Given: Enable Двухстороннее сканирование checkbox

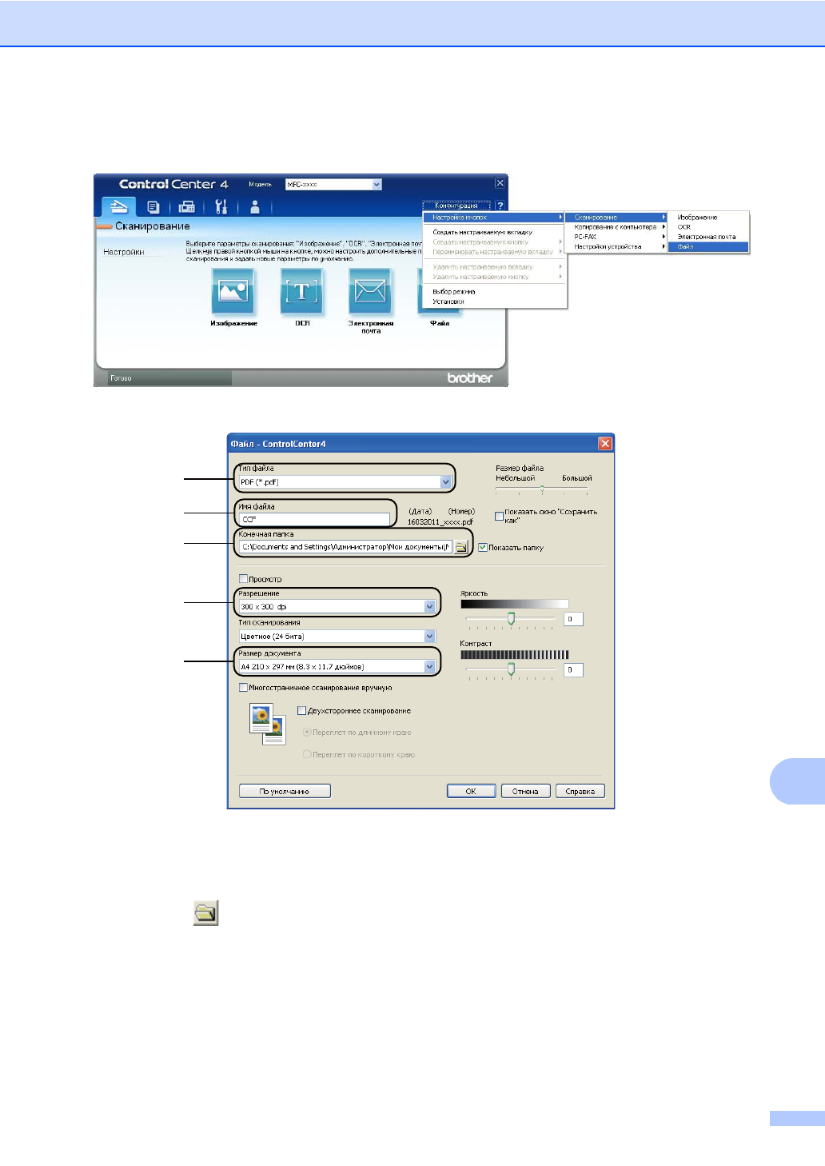Looking at the screenshot, I should pos(302,710).
